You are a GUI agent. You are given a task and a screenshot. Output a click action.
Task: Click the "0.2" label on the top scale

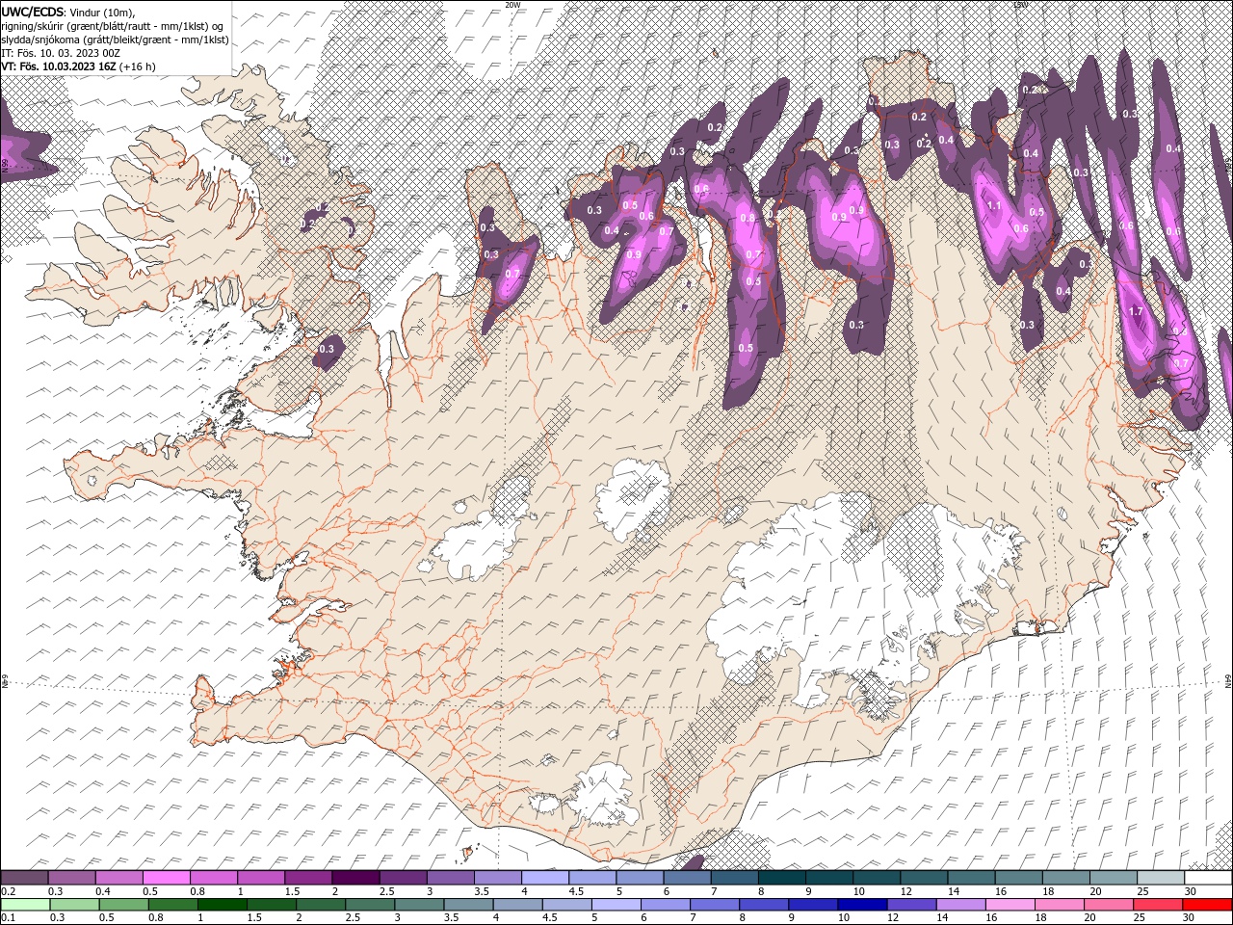[8, 891]
